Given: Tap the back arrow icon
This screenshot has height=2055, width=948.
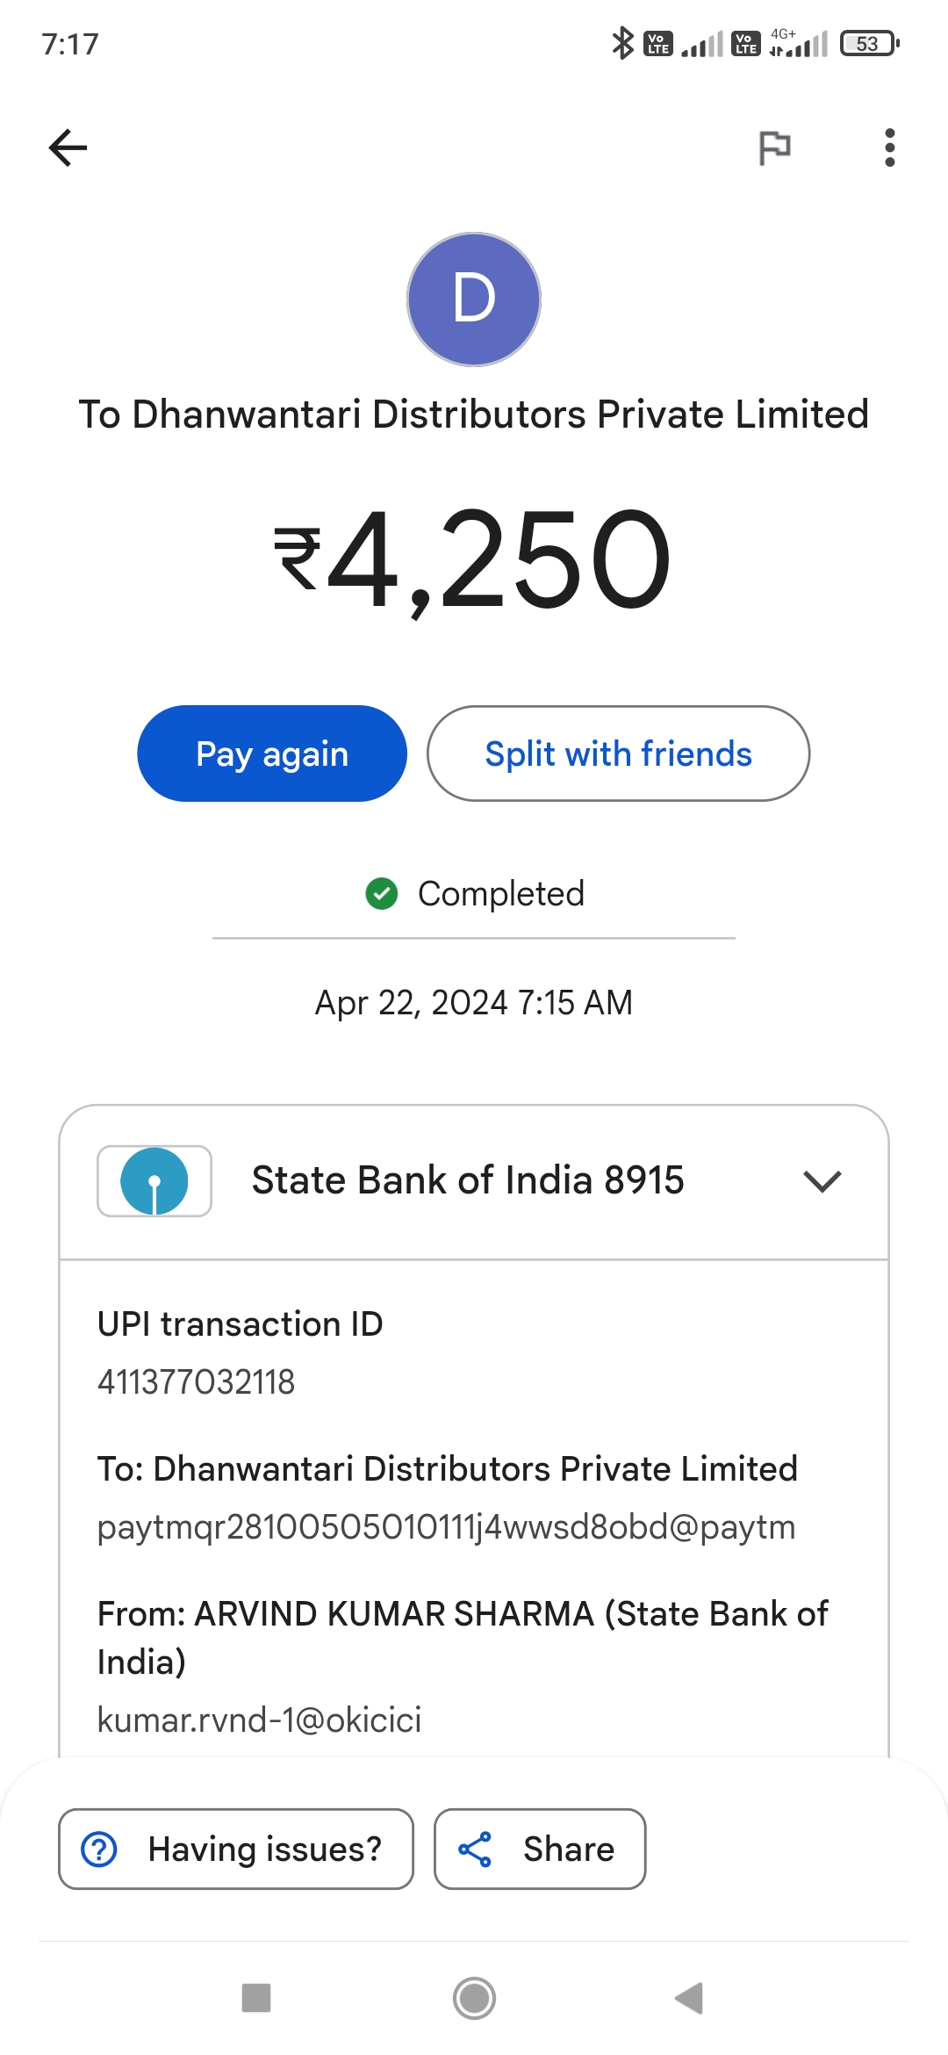Looking at the screenshot, I should tap(68, 148).
